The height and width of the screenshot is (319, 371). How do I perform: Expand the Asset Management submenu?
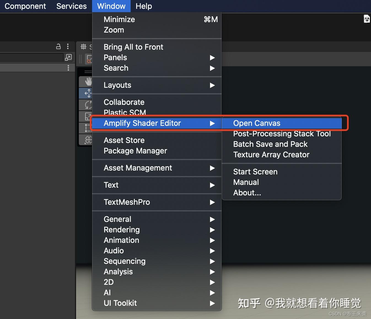click(x=138, y=168)
